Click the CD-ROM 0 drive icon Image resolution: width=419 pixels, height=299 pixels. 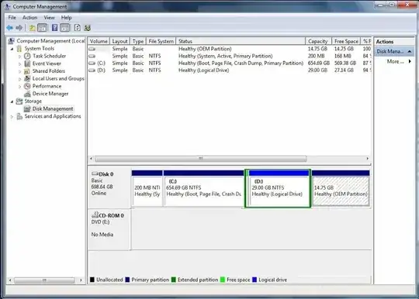coord(95,215)
